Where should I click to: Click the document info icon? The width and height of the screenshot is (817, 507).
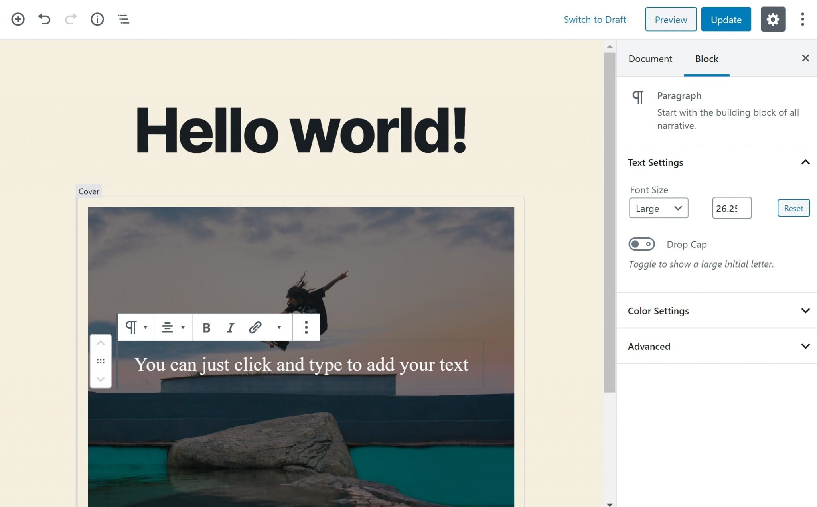coord(97,19)
